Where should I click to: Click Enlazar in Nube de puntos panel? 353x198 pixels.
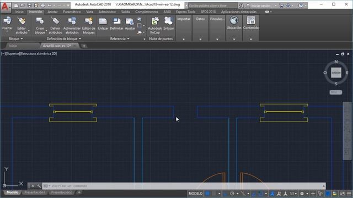pos(168,24)
